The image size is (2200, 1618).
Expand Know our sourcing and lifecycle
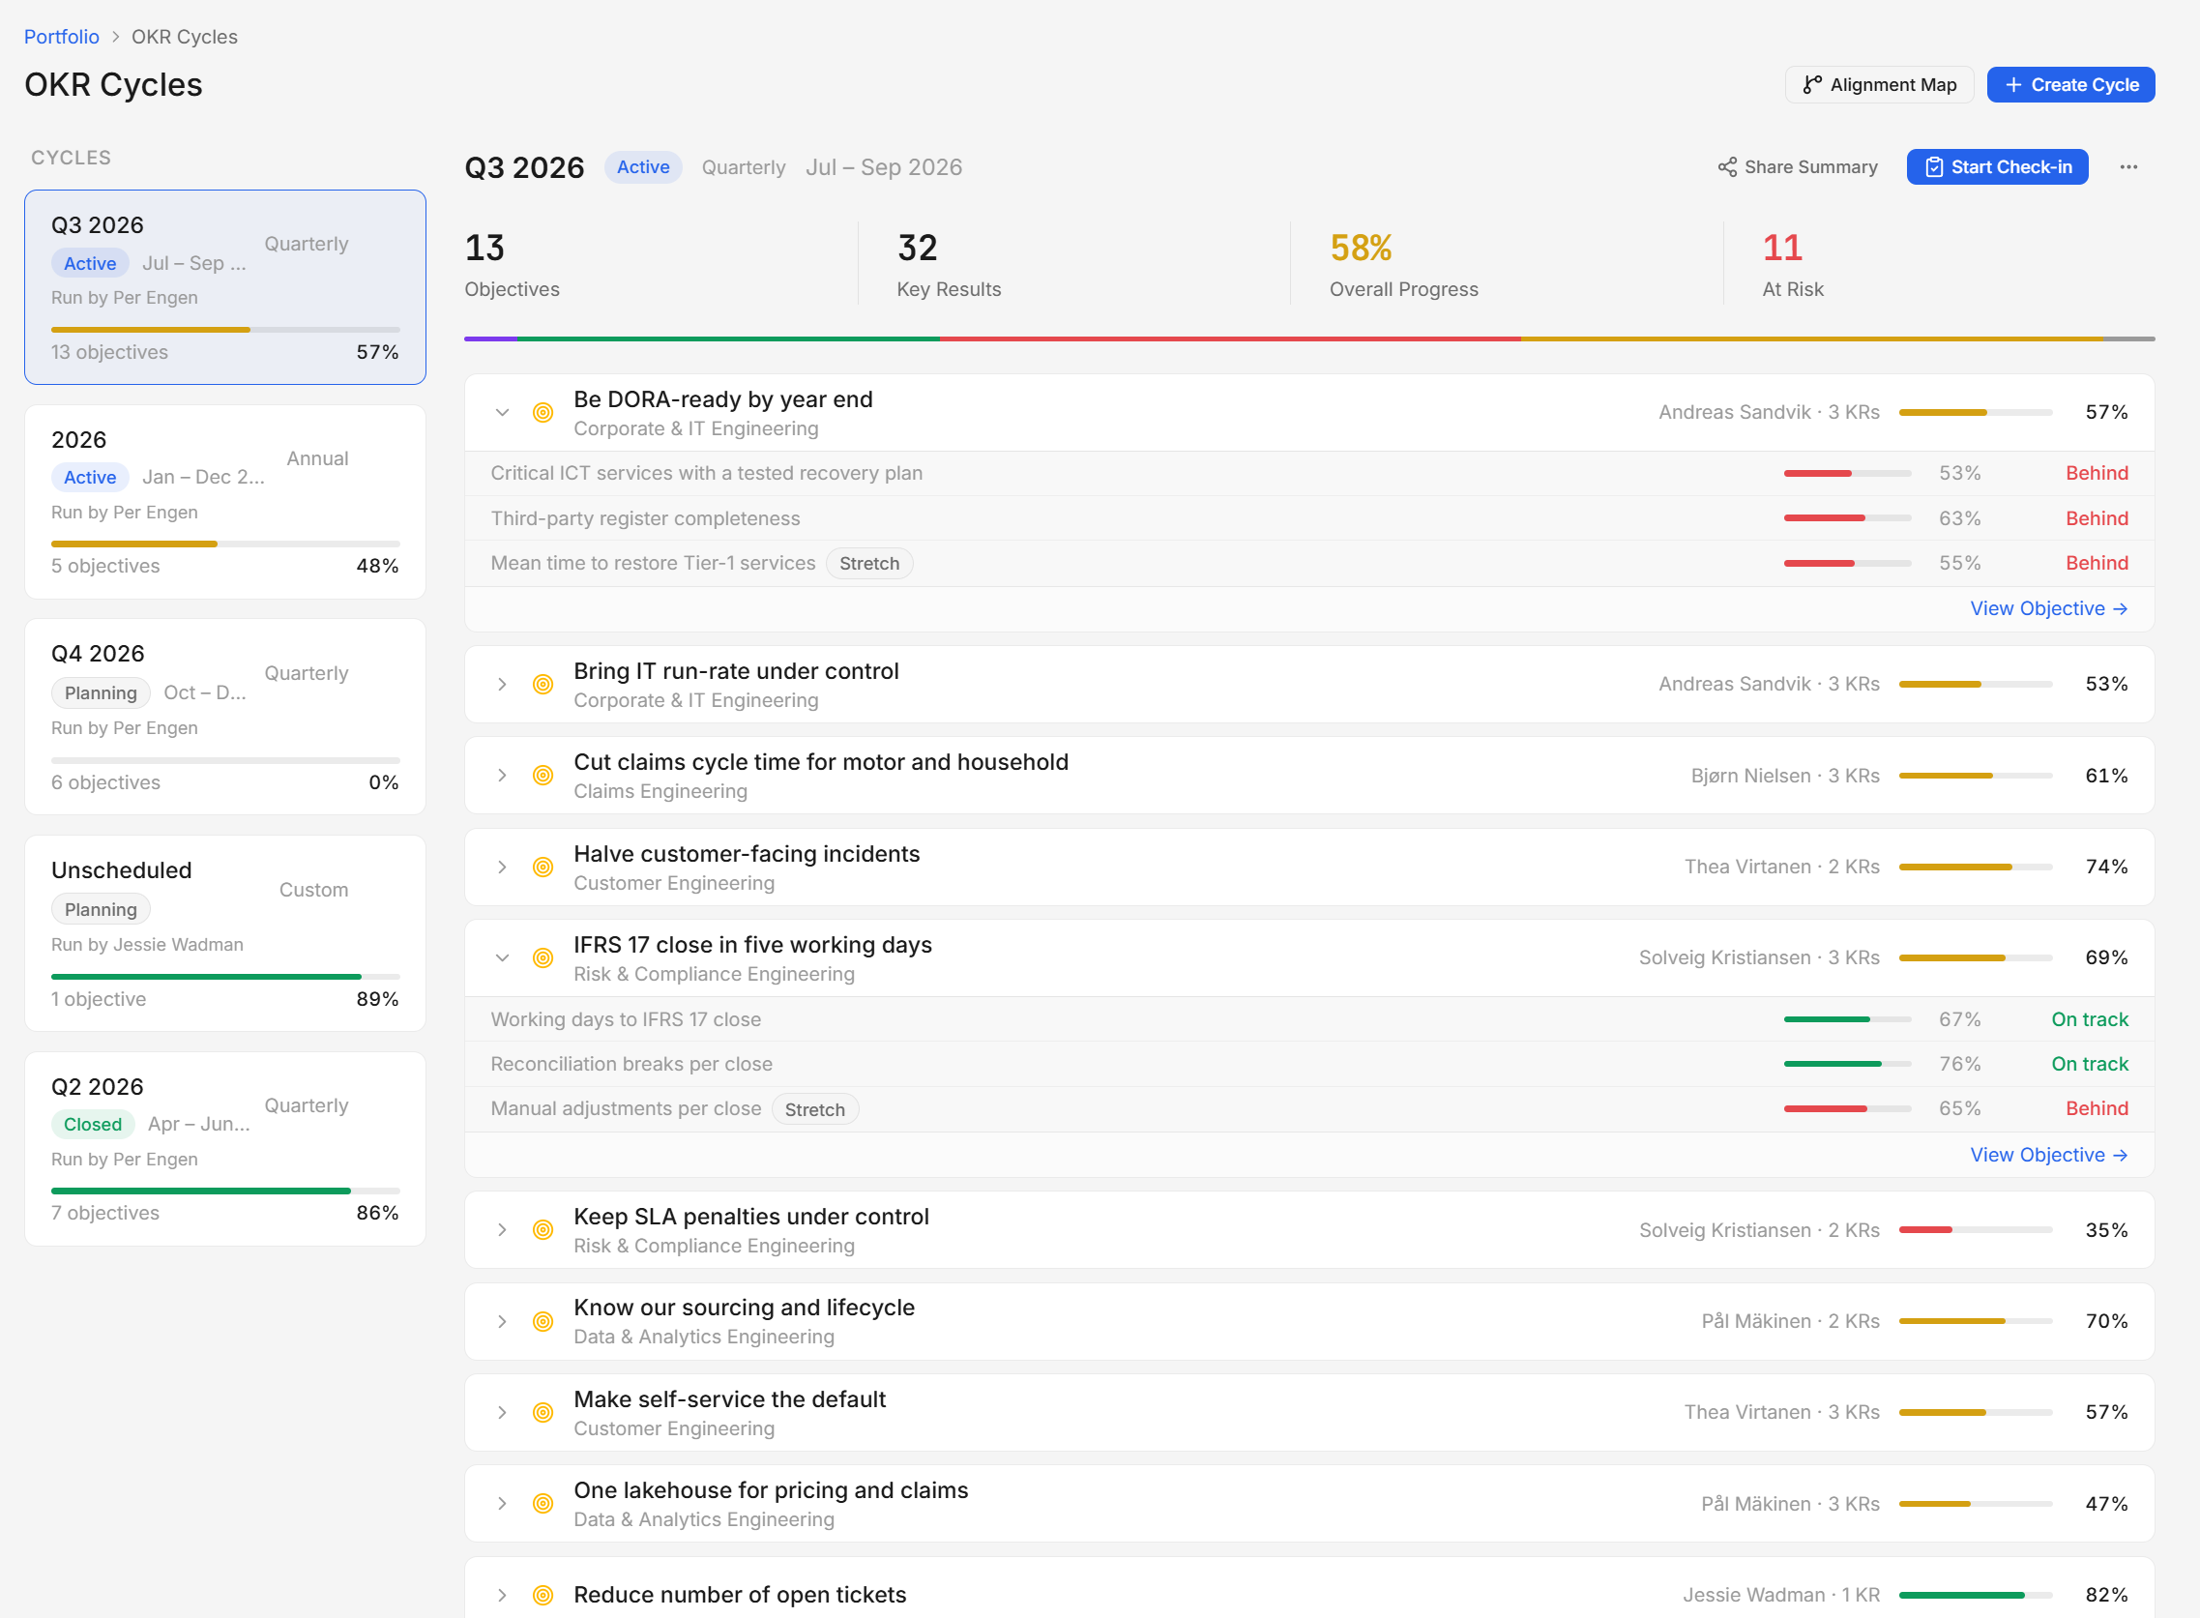(502, 1321)
